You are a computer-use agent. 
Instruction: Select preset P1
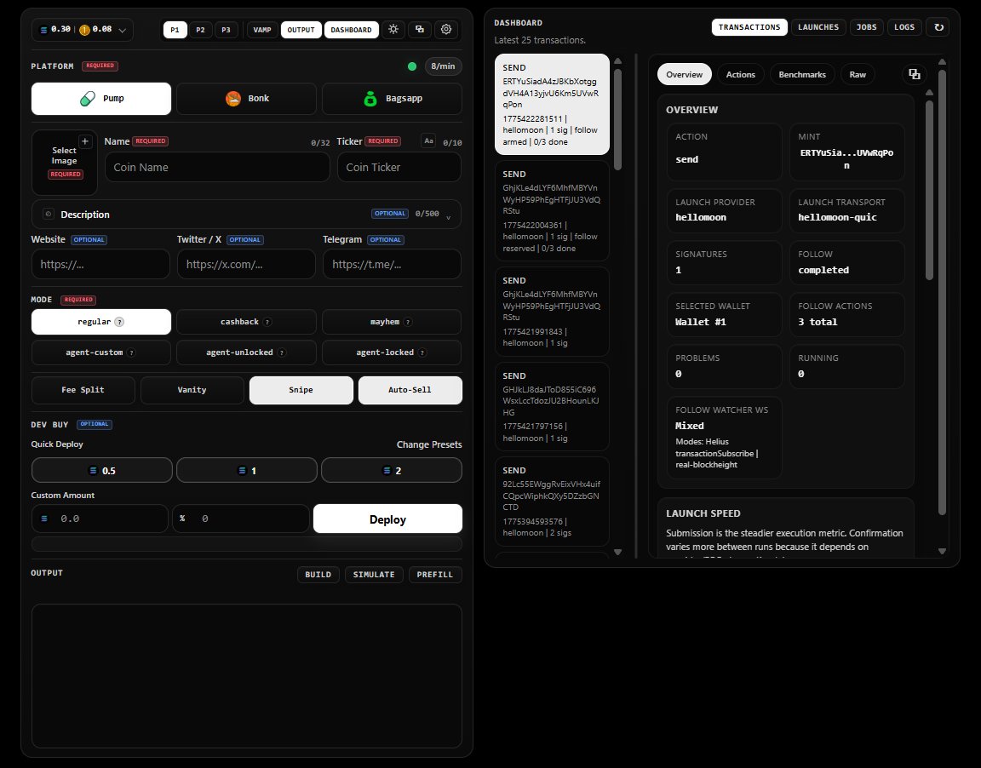(175, 30)
